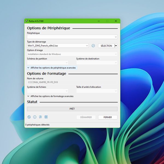Screen dimensions: 164x164
Task: Click the 'Statut' heading
Action: [32, 102]
